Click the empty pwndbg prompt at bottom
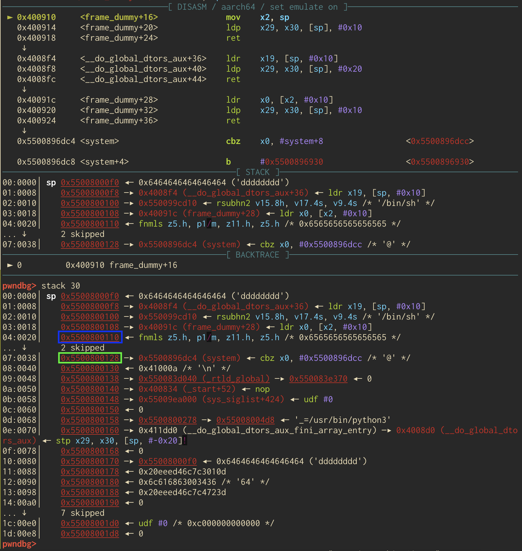The width and height of the screenshot is (522, 551). coord(19,544)
